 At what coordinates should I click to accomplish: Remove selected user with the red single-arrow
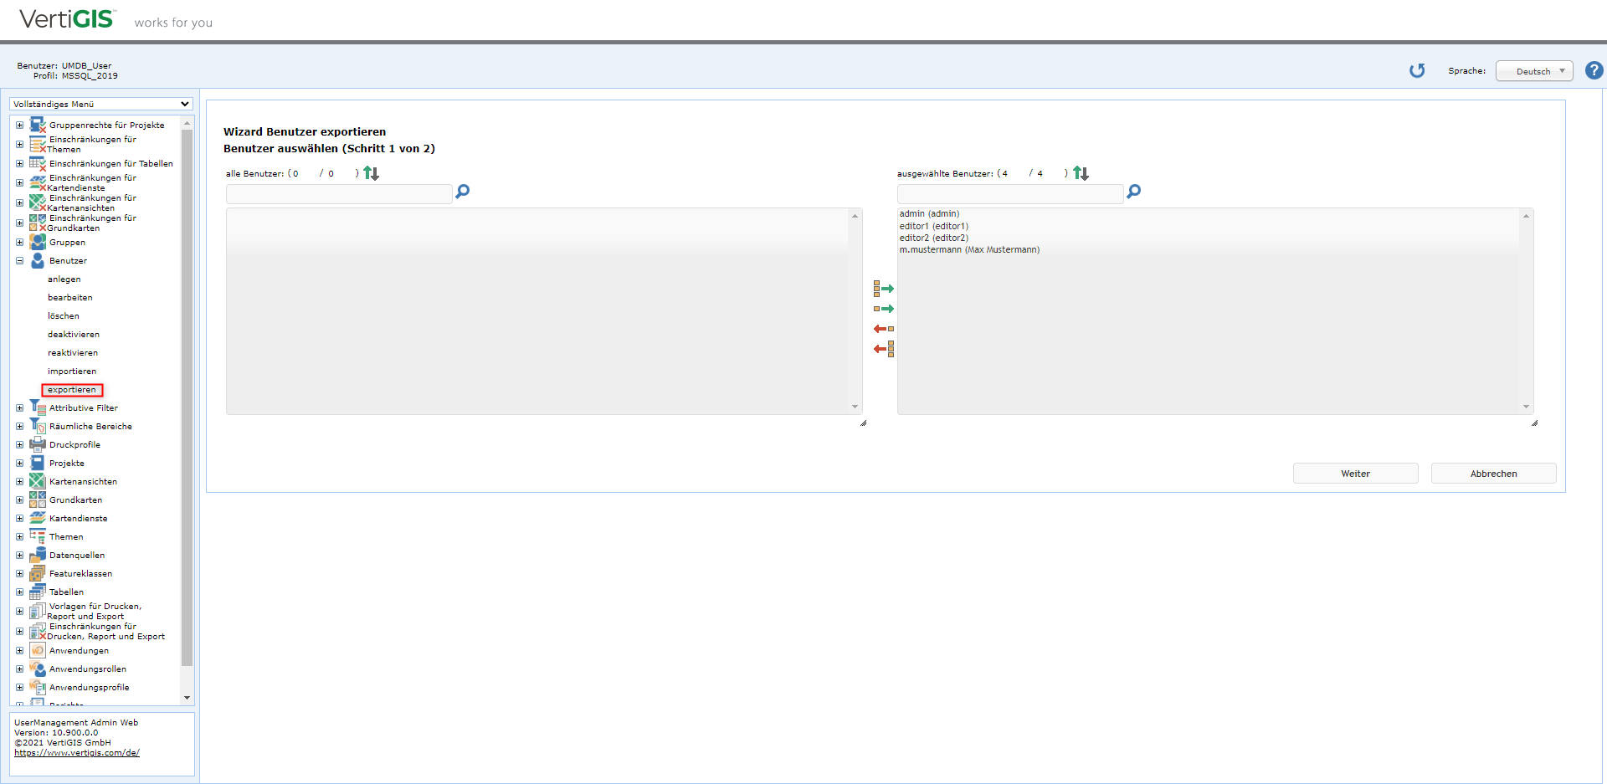pyautogui.click(x=883, y=328)
